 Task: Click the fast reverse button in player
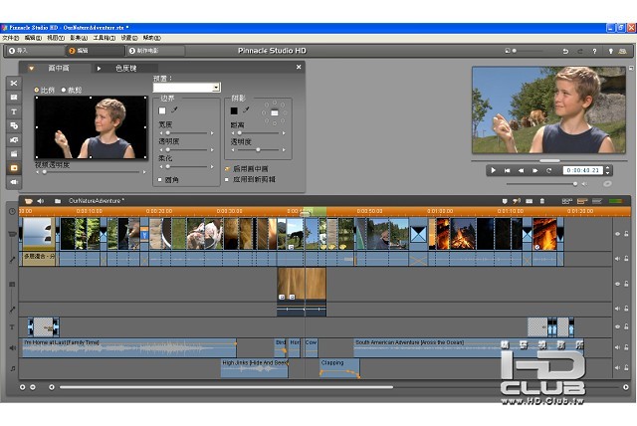[521, 170]
